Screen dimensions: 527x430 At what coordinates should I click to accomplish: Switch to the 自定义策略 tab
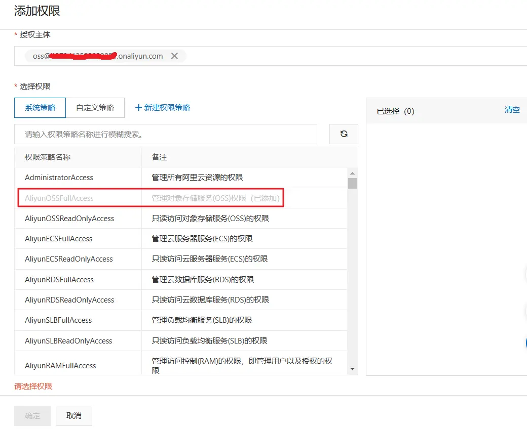tap(95, 108)
